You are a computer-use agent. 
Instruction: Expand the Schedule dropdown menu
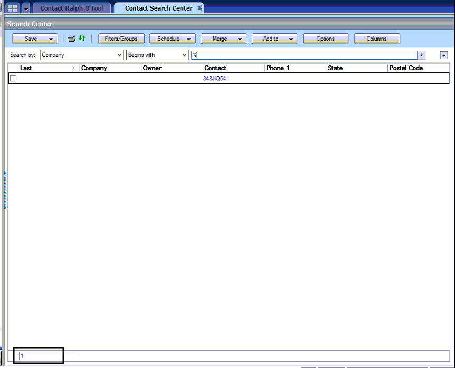click(188, 39)
